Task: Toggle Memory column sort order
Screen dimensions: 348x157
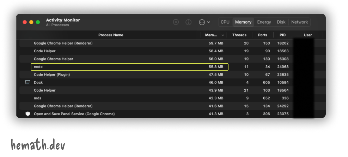Action: [214, 35]
